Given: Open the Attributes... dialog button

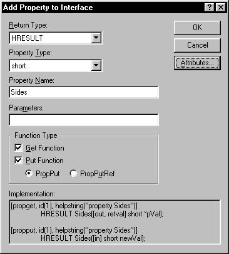Looking at the screenshot, I should tap(197, 63).
